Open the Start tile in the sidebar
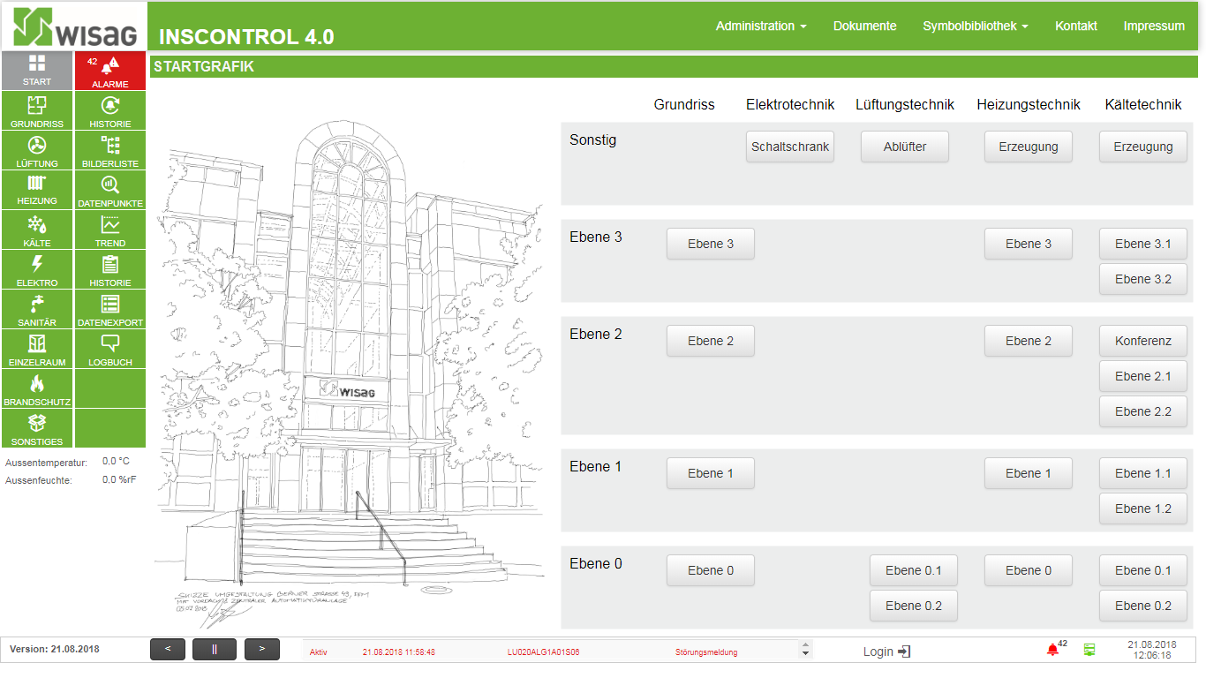The image size is (1206, 678). [x=36, y=71]
